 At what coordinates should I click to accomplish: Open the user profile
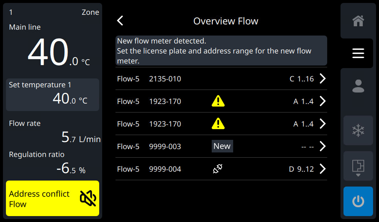tap(358, 86)
